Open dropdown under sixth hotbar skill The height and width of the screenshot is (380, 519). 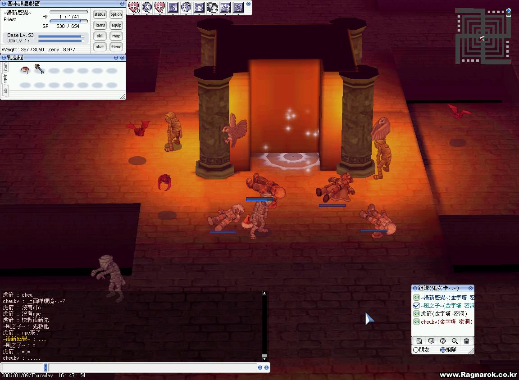coord(199,14)
